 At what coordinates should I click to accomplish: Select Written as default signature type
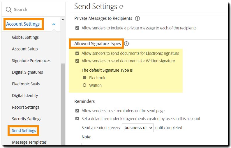pos(84,85)
